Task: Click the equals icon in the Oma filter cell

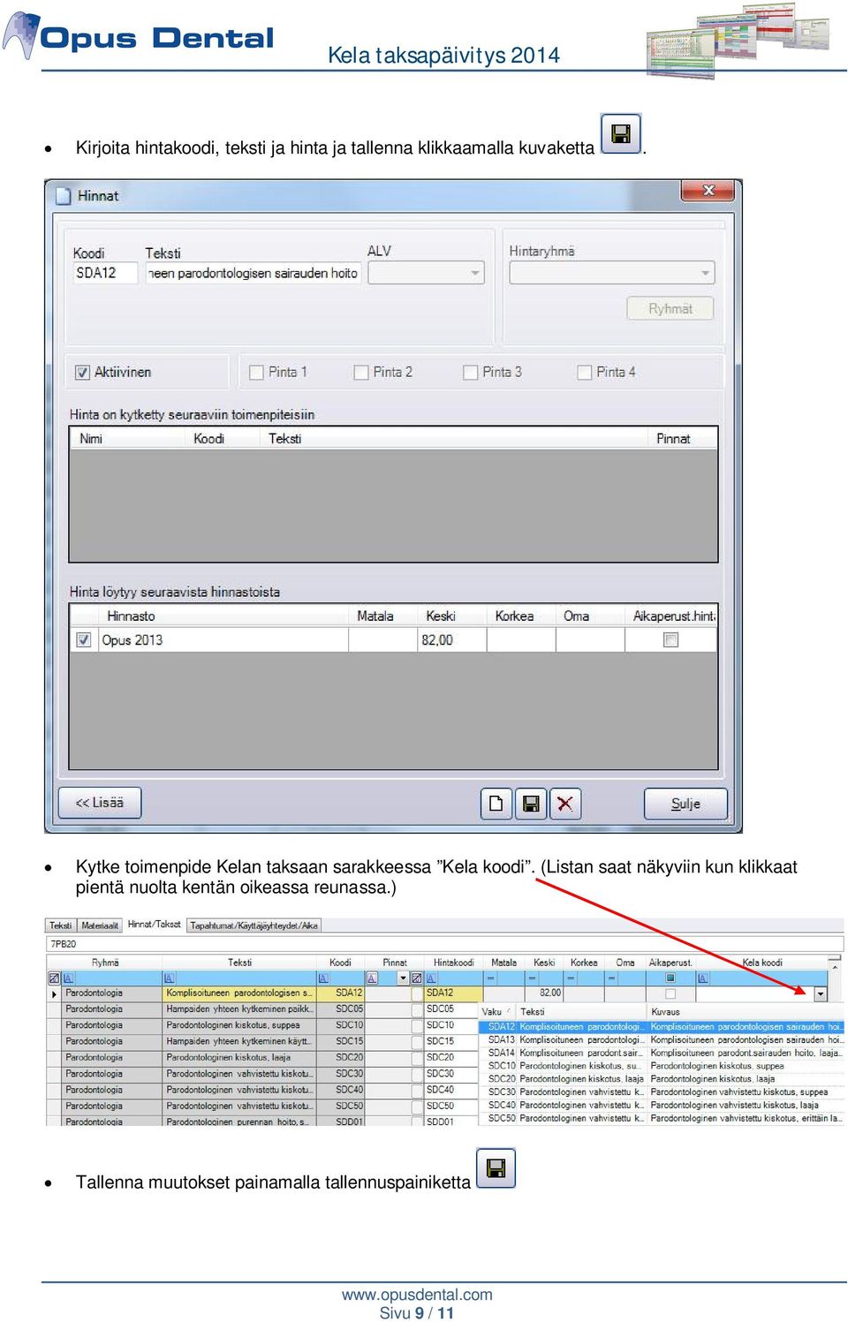Action: click(x=611, y=978)
